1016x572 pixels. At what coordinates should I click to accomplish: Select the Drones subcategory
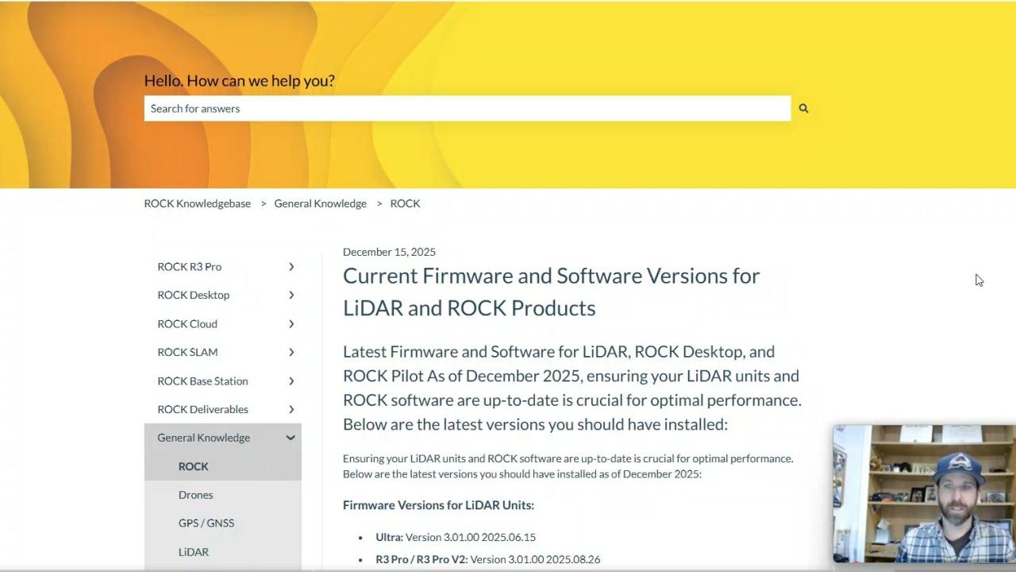tap(195, 494)
